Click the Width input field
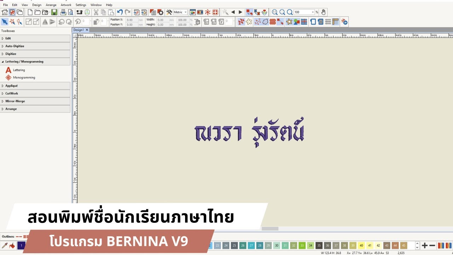Viewport: 453px width, 255px height. coord(162,20)
